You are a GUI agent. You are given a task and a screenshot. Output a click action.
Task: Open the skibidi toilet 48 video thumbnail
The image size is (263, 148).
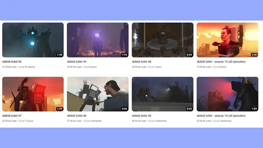pos(162,40)
